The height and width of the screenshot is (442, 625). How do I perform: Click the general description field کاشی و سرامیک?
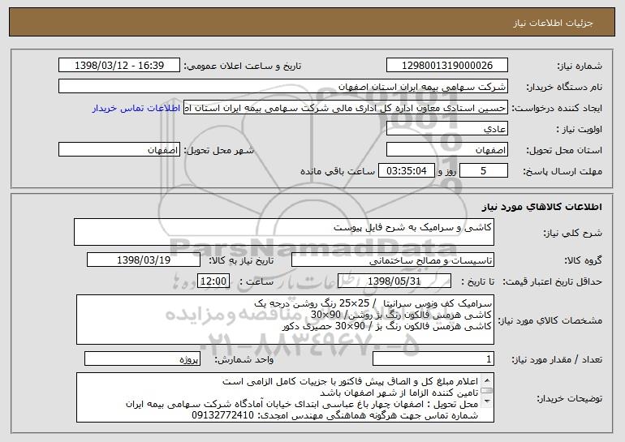click(284, 232)
